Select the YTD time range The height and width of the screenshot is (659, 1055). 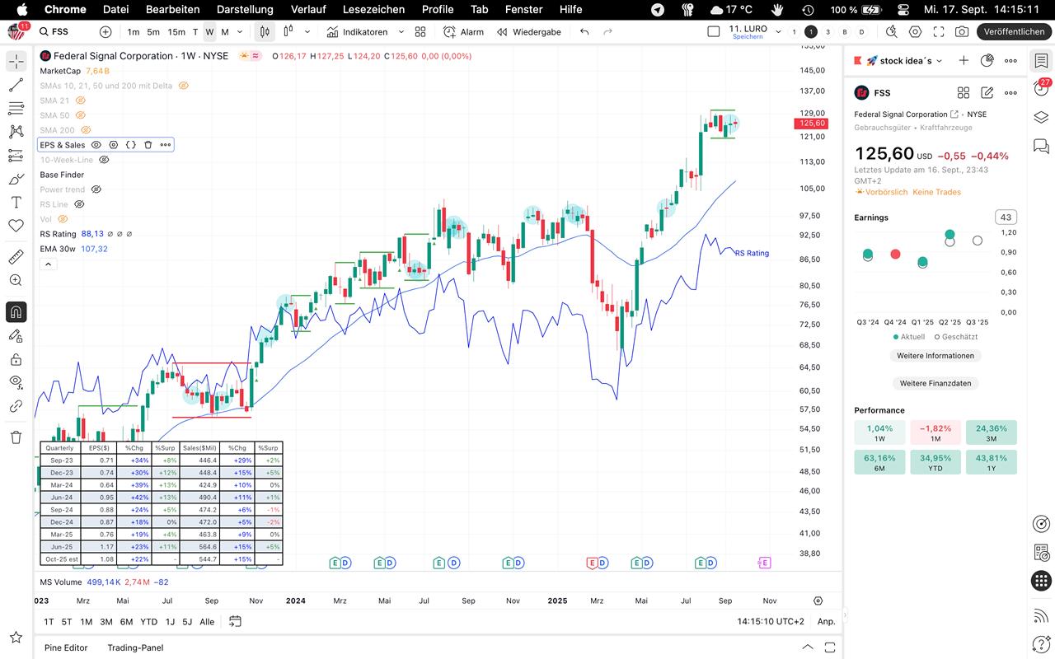point(148,622)
